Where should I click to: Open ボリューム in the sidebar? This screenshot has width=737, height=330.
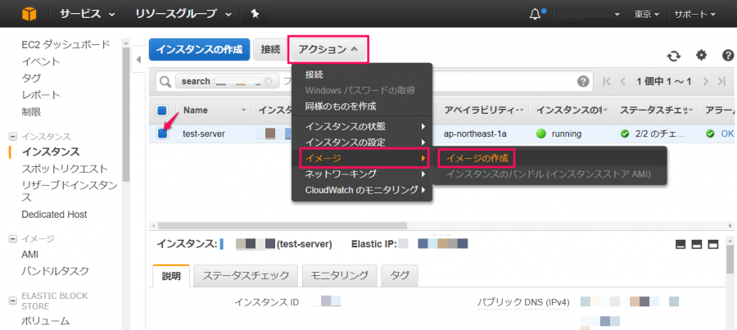(46, 322)
